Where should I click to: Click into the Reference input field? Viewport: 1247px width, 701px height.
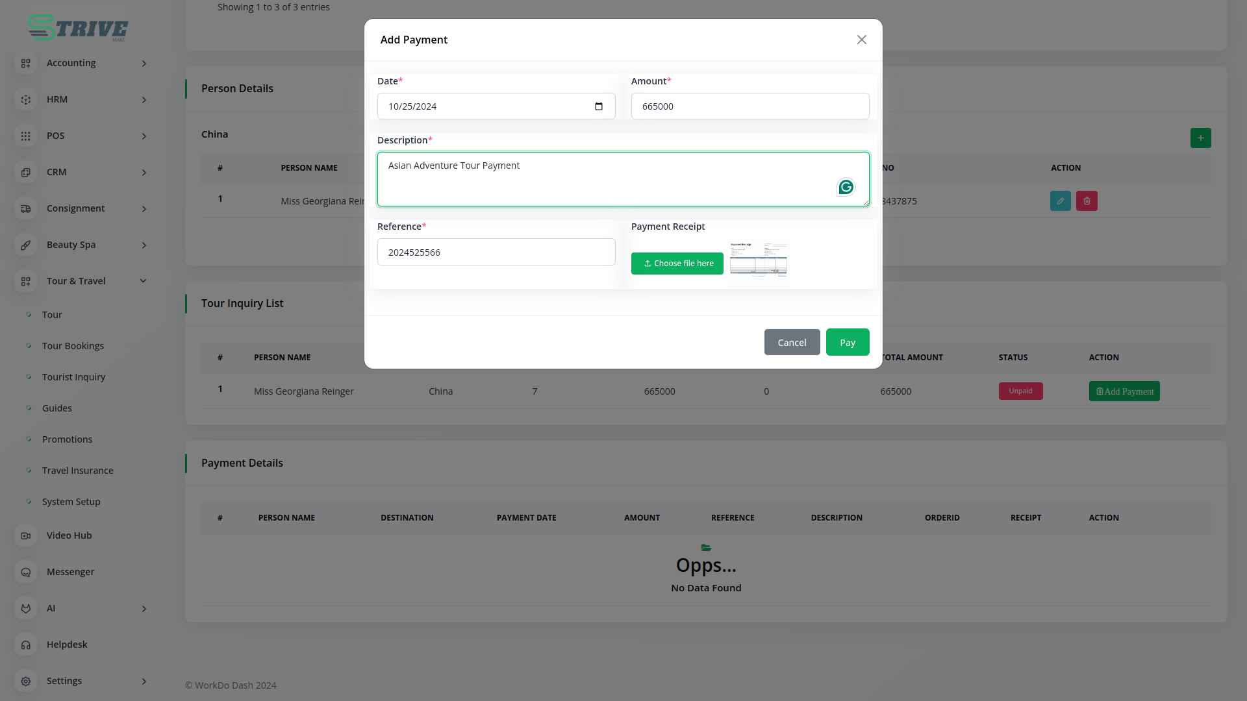[496, 252]
